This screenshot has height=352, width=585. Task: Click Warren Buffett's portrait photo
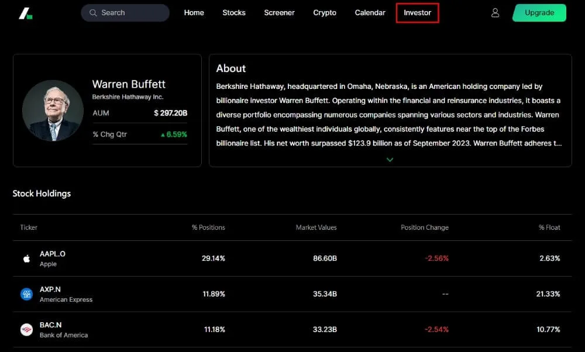pos(53,111)
